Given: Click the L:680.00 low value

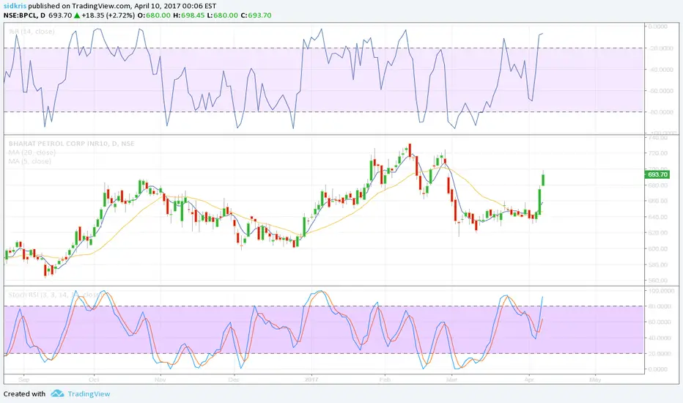Looking at the screenshot, I should click(223, 15).
